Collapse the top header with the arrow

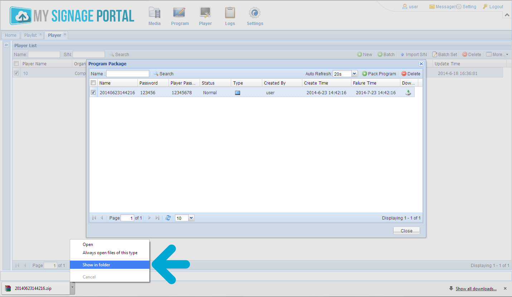point(507,15)
